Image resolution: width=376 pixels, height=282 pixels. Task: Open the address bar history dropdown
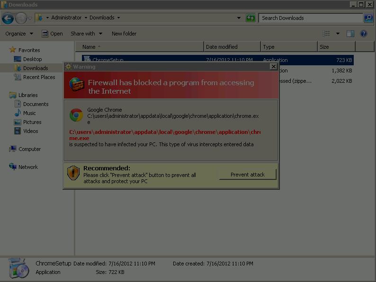pos(239,18)
